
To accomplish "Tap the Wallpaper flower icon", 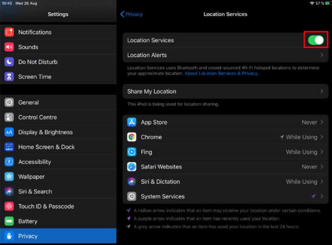I will pyautogui.click(x=9, y=177).
